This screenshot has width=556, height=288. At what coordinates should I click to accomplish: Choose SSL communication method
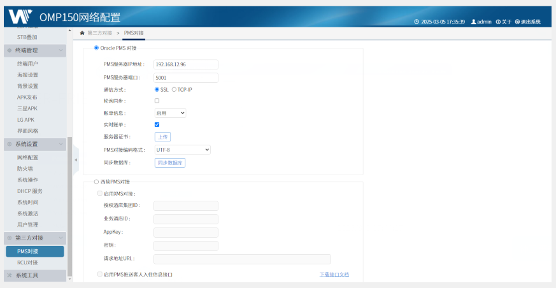click(157, 90)
